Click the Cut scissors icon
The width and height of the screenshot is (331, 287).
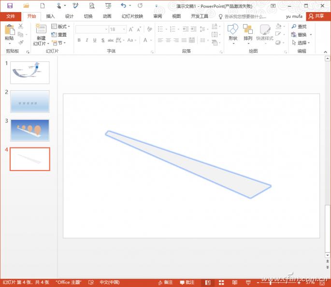click(21, 27)
